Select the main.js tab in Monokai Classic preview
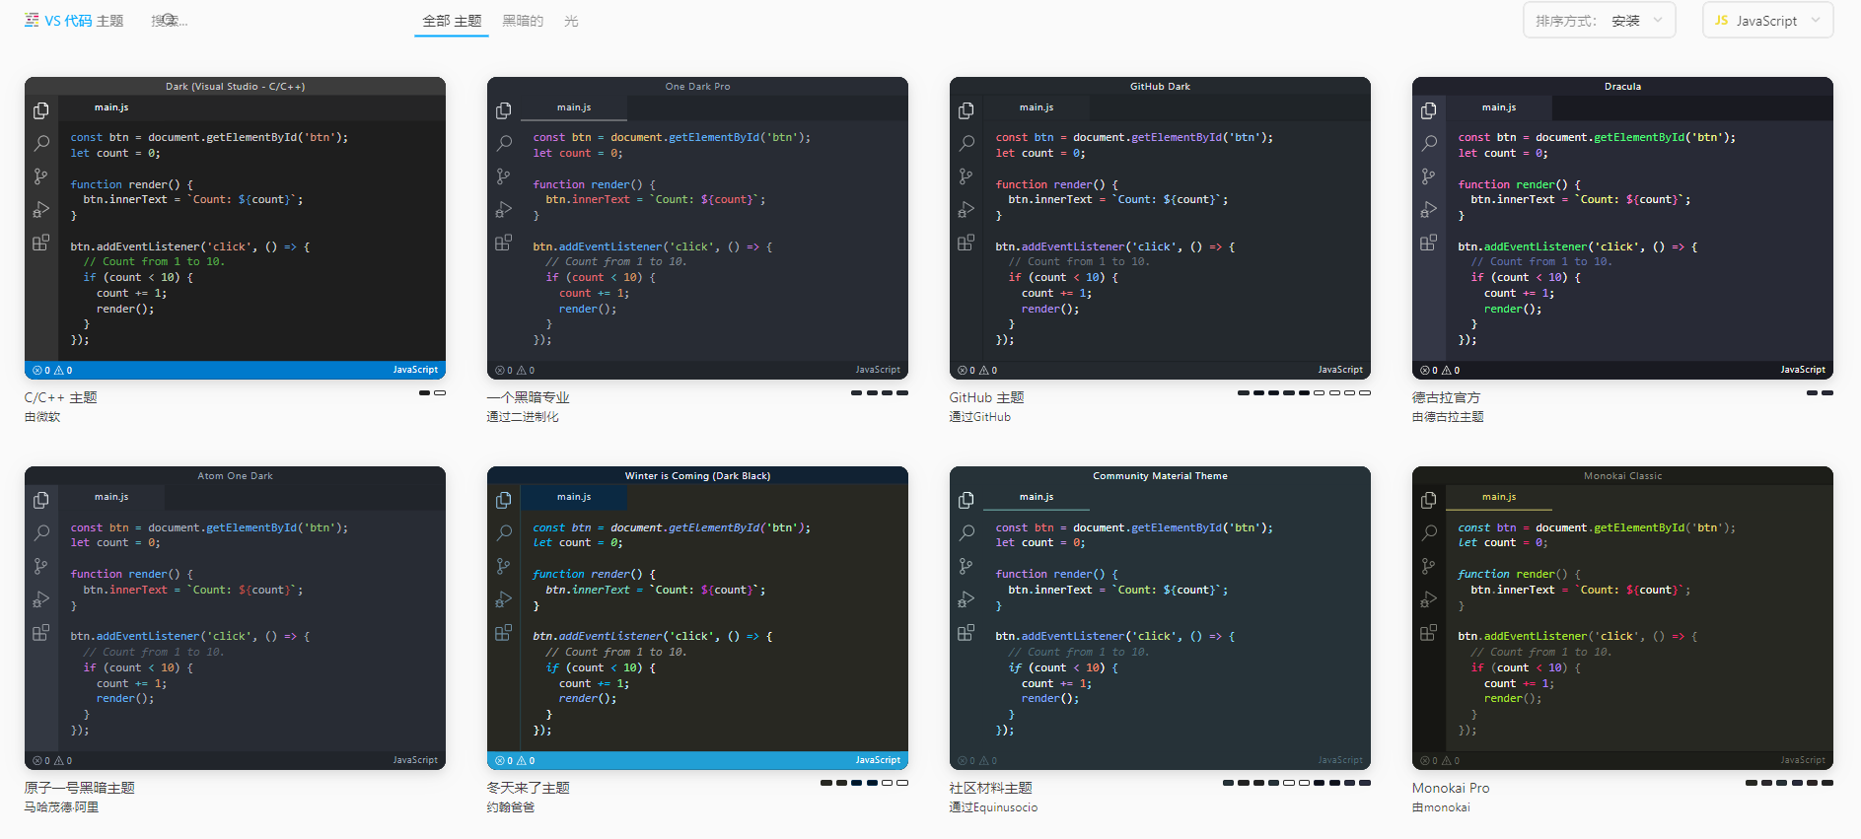Image resolution: width=1861 pixels, height=839 pixels. coord(1498,497)
